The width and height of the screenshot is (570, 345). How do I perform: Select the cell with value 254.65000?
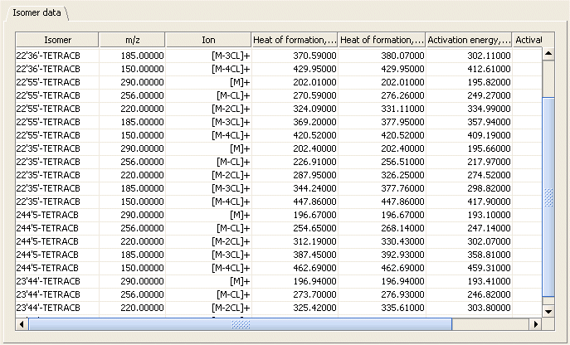point(295,227)
